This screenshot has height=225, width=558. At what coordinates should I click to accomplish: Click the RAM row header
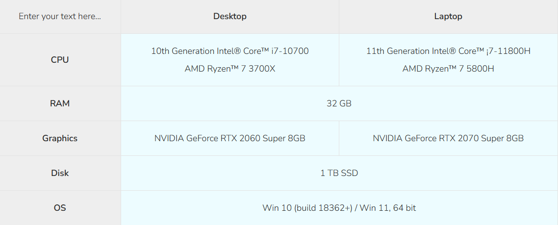tap(60, 103)
